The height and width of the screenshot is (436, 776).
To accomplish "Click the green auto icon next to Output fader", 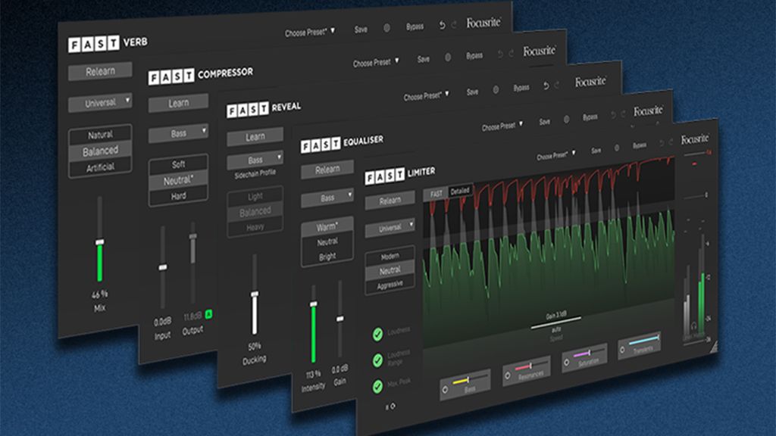I will coord(208,313).
